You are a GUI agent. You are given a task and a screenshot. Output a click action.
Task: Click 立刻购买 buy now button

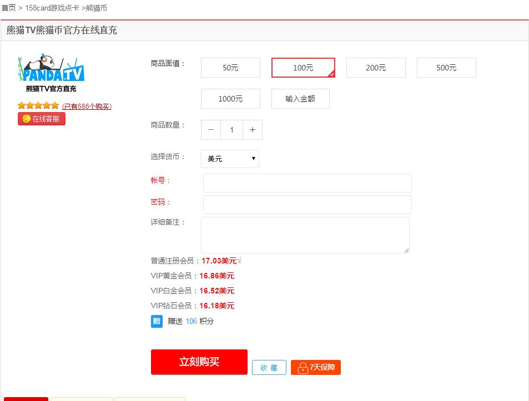[x=199, y=362]
